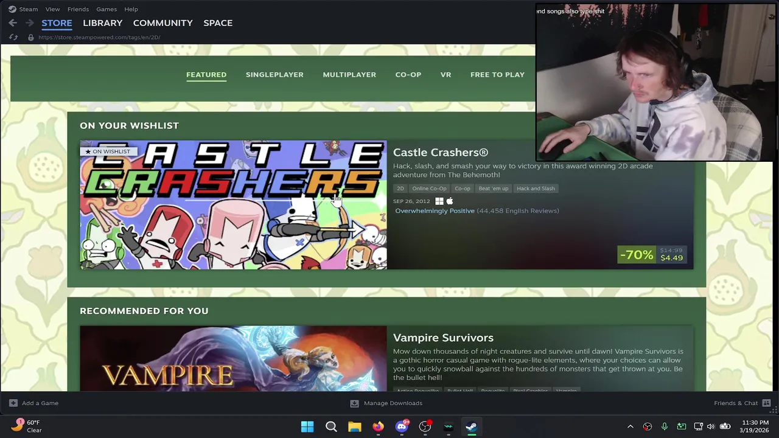
Task: Click the Hack and Slash tag
Action: (536, 189)
